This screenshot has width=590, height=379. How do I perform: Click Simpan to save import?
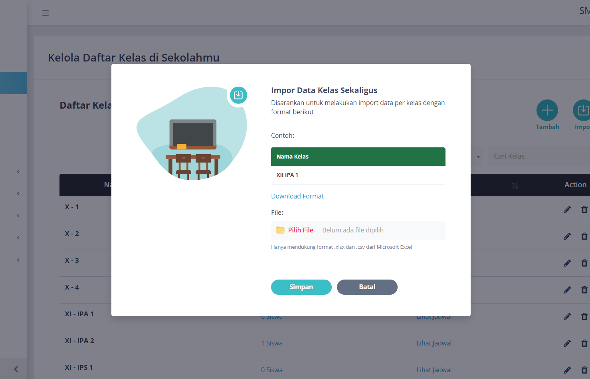(301, 287)
